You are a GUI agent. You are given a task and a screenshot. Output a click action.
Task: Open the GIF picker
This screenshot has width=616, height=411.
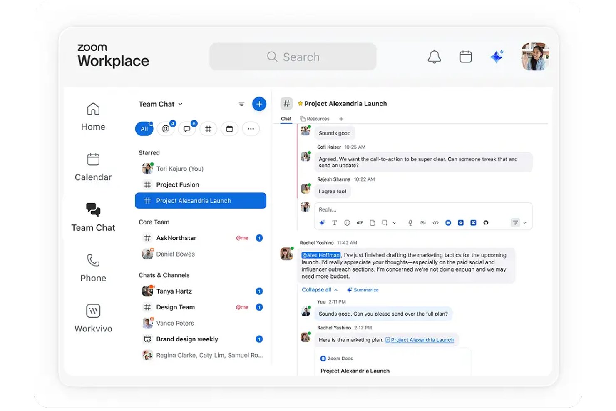click(360, 223)
